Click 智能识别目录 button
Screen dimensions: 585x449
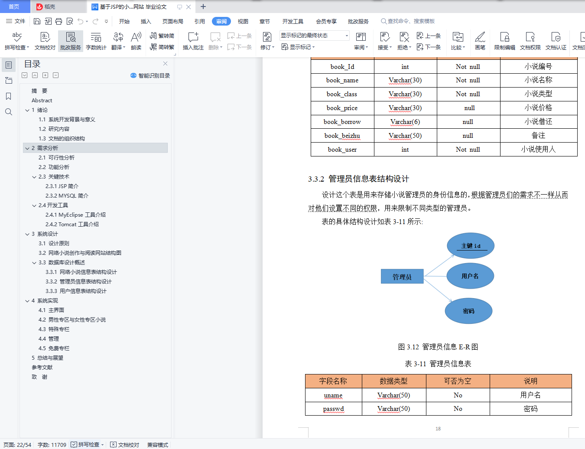(150, 75)
